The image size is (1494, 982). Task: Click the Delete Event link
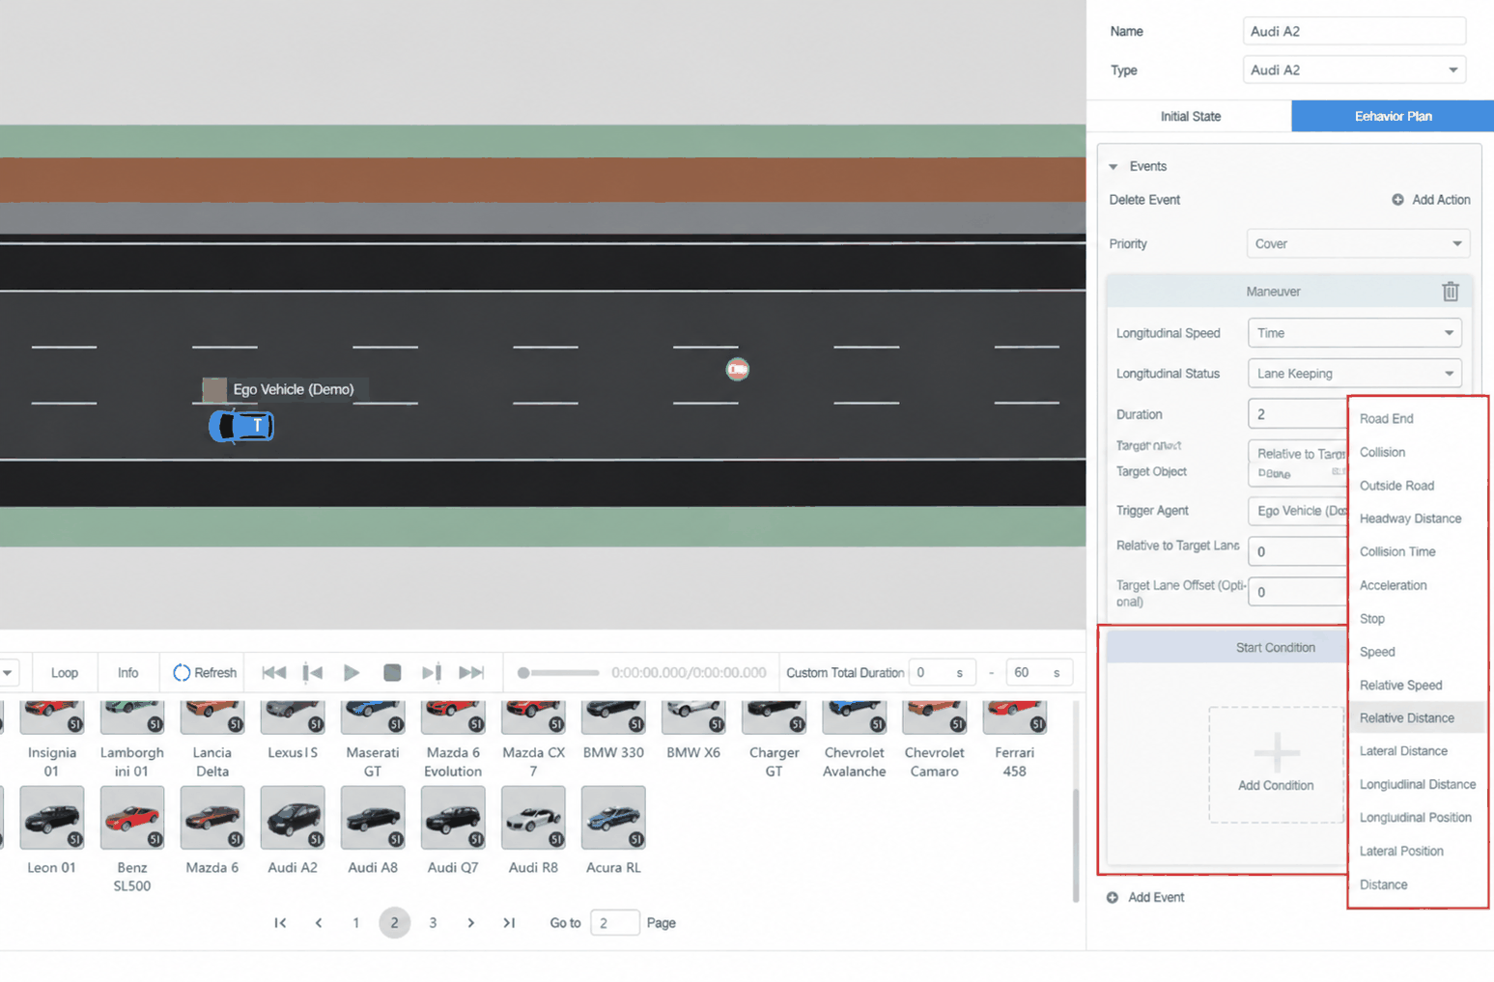coord(1144,200)
